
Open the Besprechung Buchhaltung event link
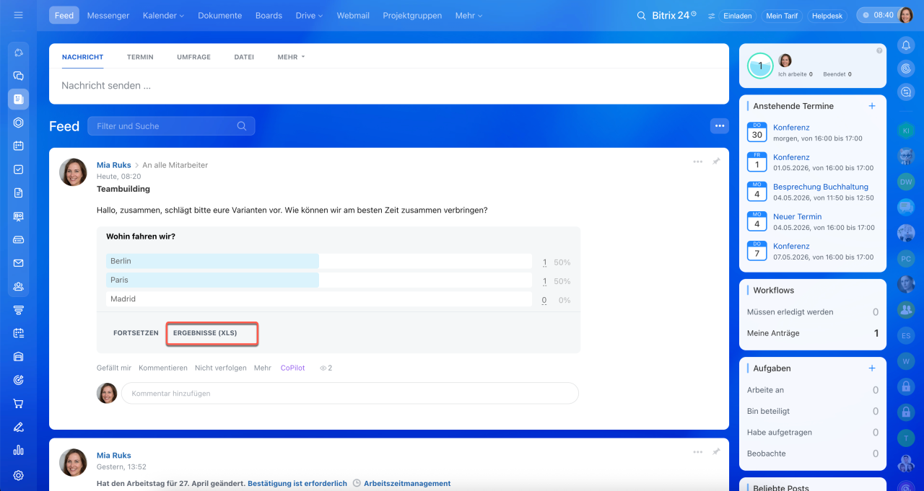pyautogui.click(x=820, y=187)
